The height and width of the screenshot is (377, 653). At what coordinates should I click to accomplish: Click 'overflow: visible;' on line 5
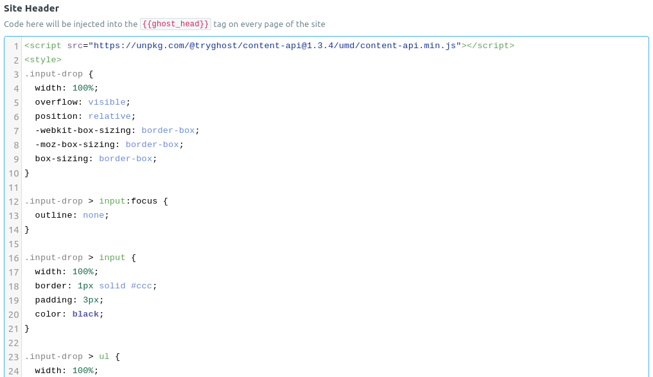click(82, 103)
